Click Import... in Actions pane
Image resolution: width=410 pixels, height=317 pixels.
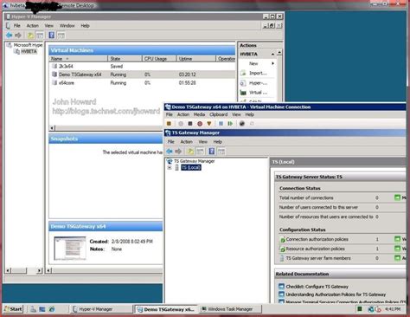tap(258, 73)
